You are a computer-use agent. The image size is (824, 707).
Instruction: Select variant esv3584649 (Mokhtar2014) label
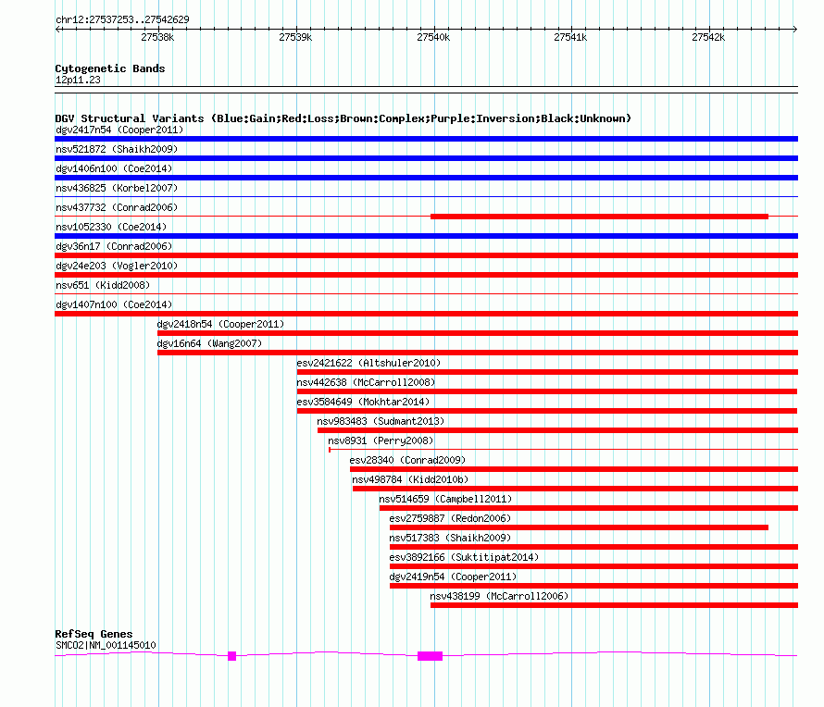(363, 402)
